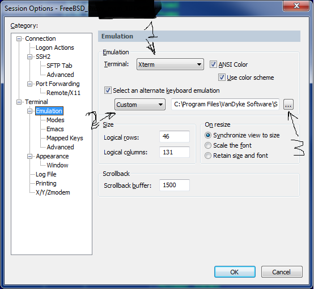Click the Scrollback buffer field
The height and width of the screenshot is (289, 314).
[175, 185]
